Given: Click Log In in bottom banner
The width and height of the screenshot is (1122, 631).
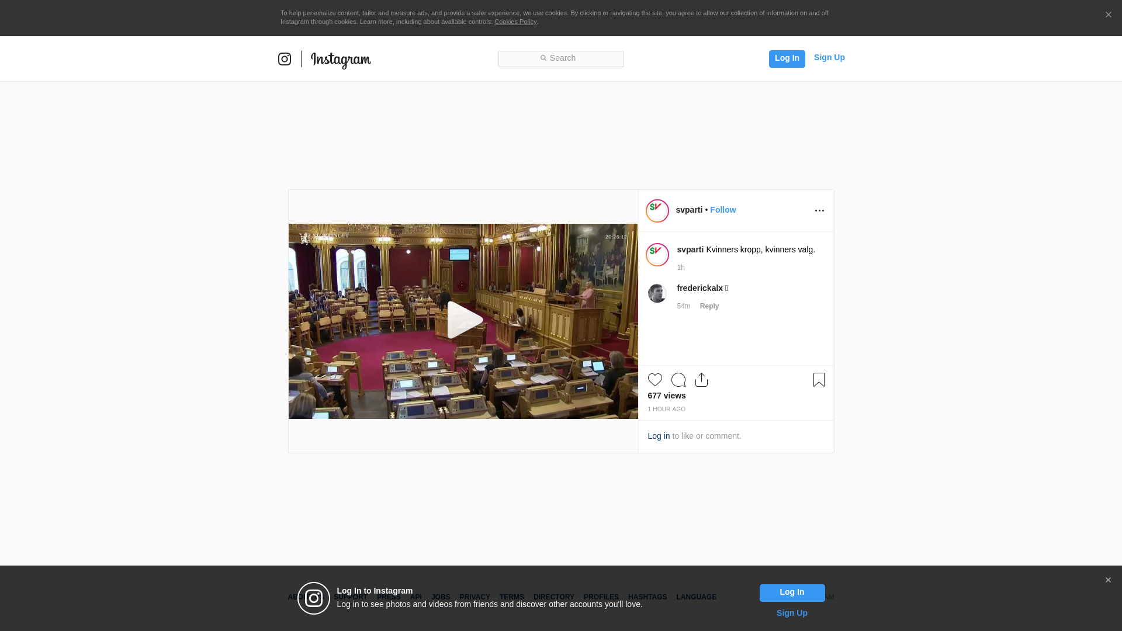Looking at the screenshot, I should pyautogui.click(x=792, y=593).
